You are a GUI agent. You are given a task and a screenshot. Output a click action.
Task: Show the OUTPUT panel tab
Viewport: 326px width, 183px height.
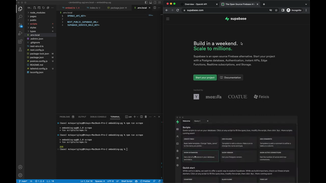point(82,117)
